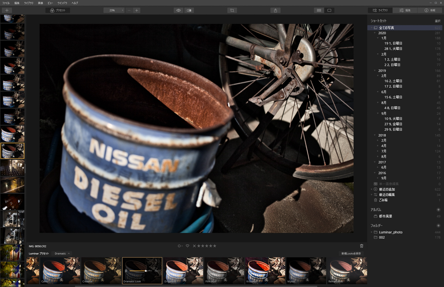Viewport: 444px width, 287px height.
Task: Select the 16 2, 土曜日 date row
Action: (x=406, y=81)
